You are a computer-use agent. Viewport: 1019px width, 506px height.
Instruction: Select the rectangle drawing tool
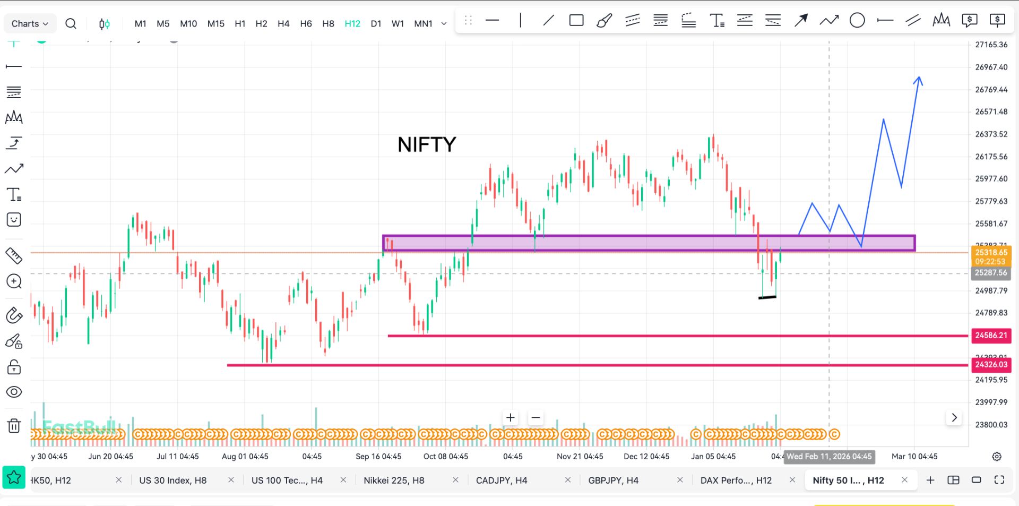(576, 21)
